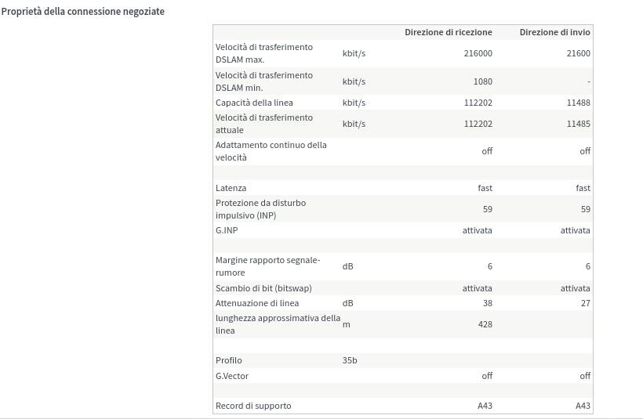Click the DSLAM max receive value 216000
Image resolution: width=643 pixels, height=419 pixels.
coord(478,53)
